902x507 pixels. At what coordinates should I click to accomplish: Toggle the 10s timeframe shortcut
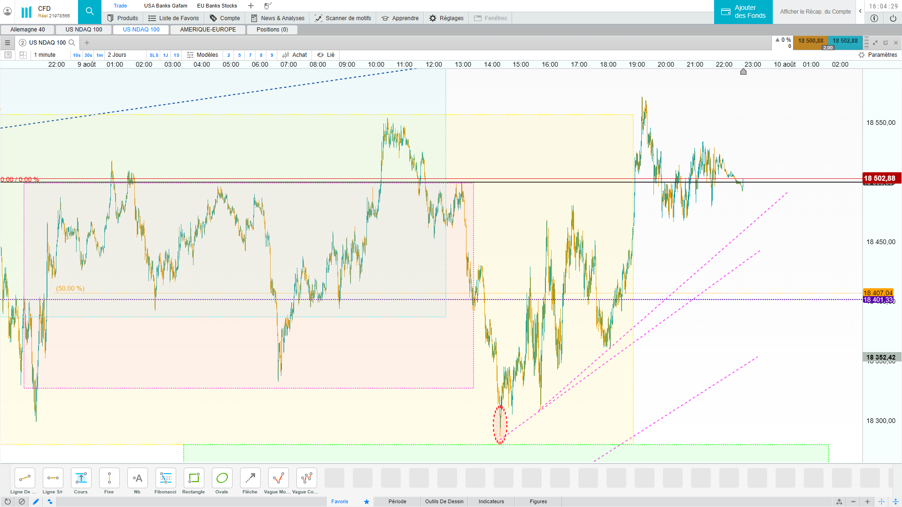(77, 55)
